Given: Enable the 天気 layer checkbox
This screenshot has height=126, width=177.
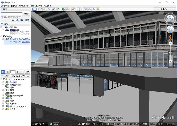Looking at the screenshot, I should [x=6, y=101].
